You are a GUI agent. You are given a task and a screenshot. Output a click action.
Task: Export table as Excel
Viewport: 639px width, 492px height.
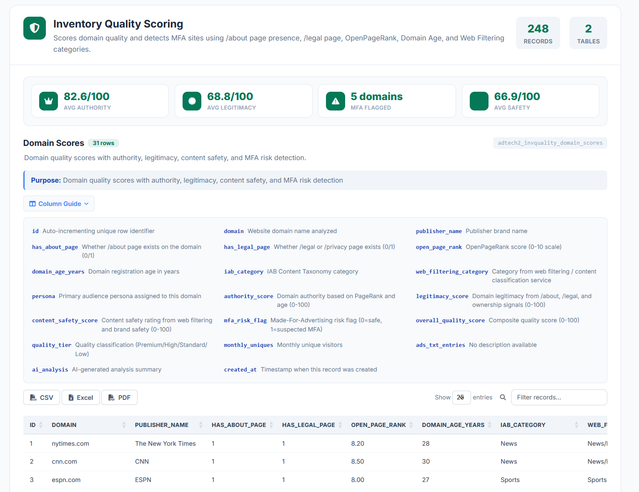tap(81, 397)
